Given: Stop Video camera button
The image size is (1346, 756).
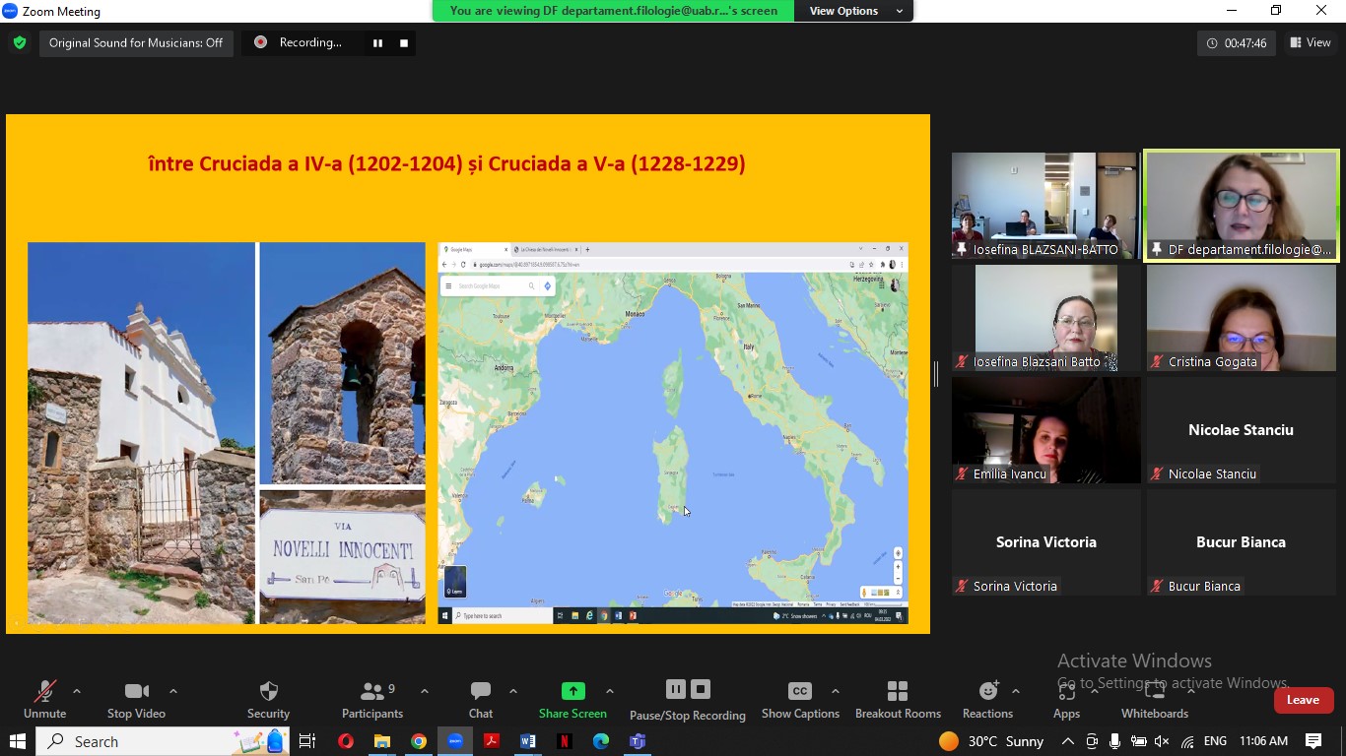Looking at the screenshot, I should click(136, 700).
